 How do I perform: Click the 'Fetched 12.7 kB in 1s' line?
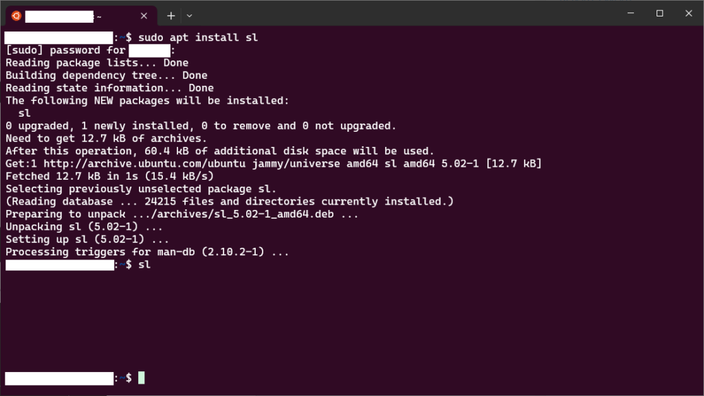pos(109,176)
